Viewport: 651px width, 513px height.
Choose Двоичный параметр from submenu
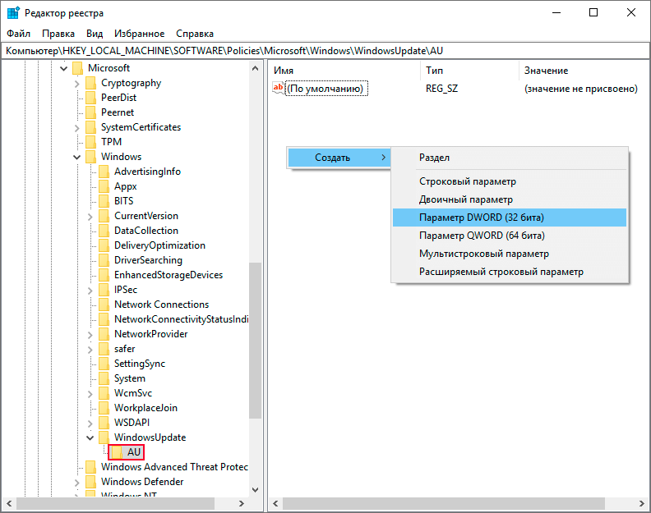pyautogui.click(x=510, y=199)
